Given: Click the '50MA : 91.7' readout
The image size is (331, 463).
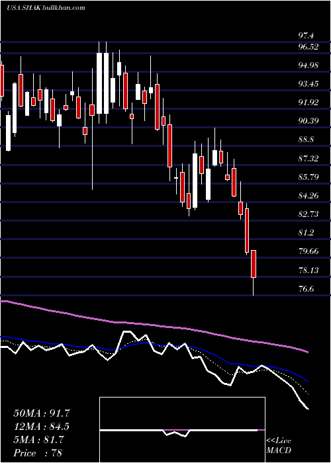Looking at the screenshot, I should point(42,413).
